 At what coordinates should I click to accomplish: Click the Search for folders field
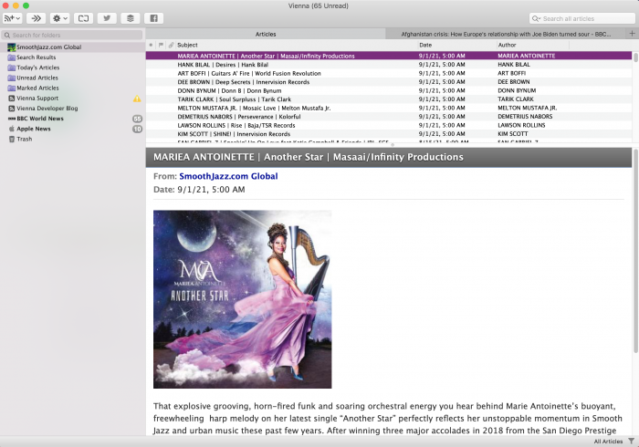72,35
